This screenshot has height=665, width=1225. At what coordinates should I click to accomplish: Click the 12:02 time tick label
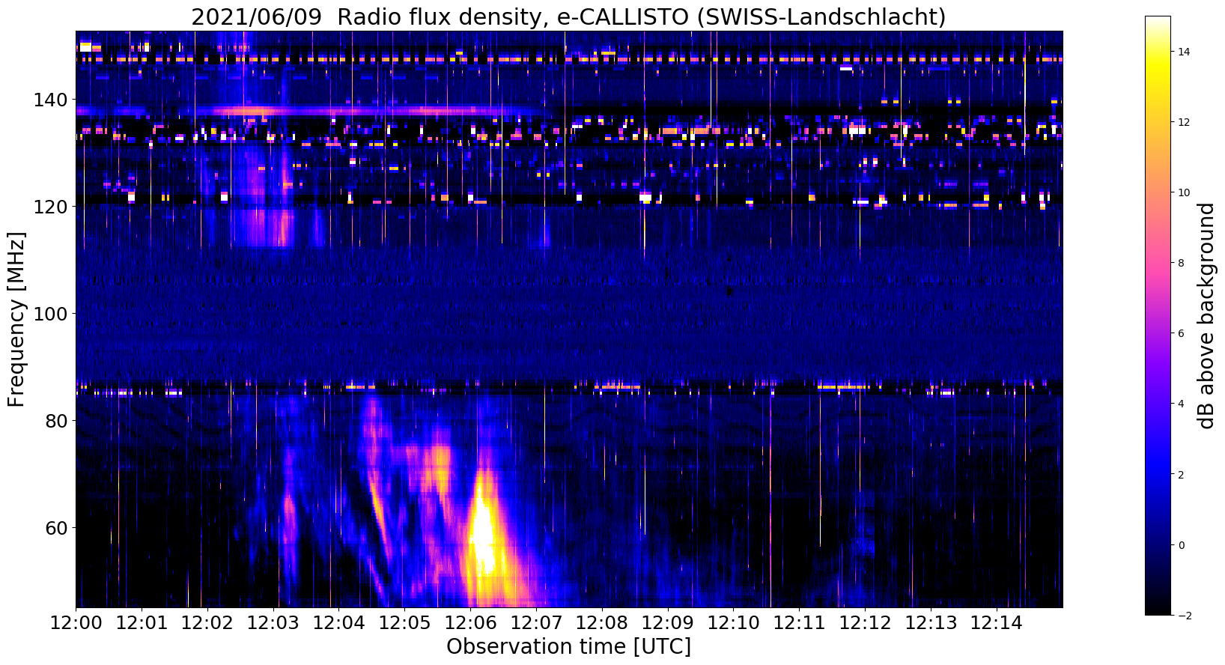[207, 623]
